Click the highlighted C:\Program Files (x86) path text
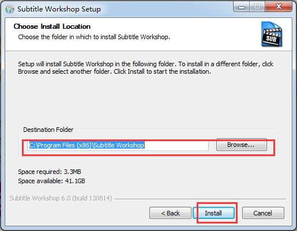The width and height of the screenshot is (297, 231). click(x=87, y=145)
